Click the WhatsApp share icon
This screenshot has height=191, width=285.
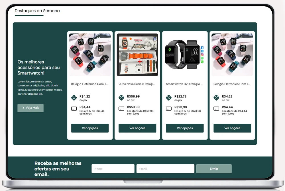pyautogui.click(x=202, y=58)
